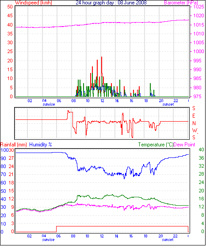206x249 pixels.
Task: Click the Rainfall (mm) legend label
Action: tap(14, 145)
